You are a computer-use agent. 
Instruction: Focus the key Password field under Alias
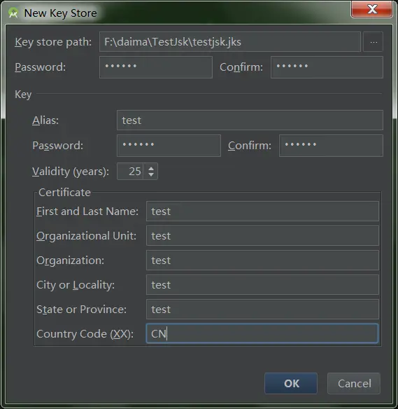169,146
